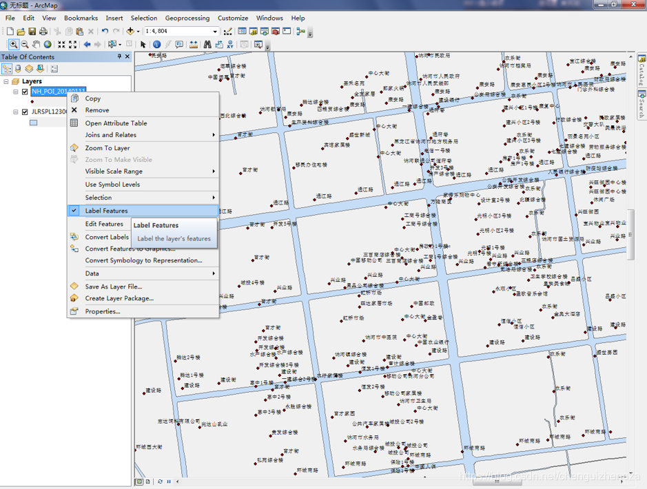List layers by drawing order
This screenshot has width=647, height=489.
[x=7, y=69]
